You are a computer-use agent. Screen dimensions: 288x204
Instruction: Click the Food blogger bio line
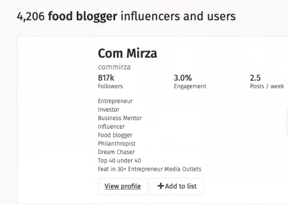(x=115, y=135)
